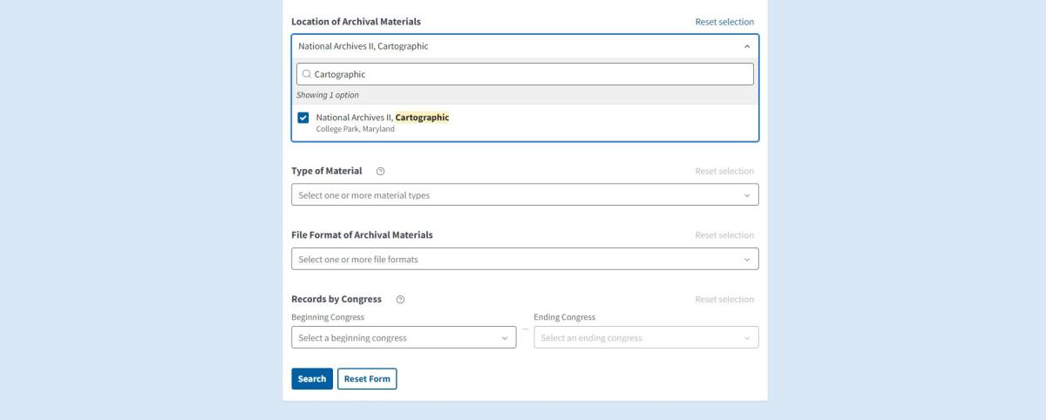The width and height of the screenshot is (1046, 420).
Task: Select the College Park, Maryland option text
Action: (x=356, y=129)
